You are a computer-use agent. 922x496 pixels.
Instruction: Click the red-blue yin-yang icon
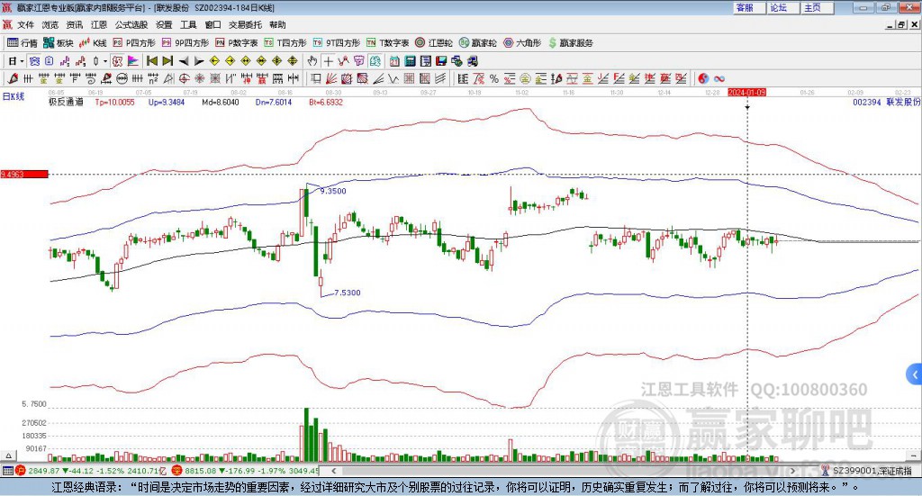pyautogui.click(x=702, y=78)
